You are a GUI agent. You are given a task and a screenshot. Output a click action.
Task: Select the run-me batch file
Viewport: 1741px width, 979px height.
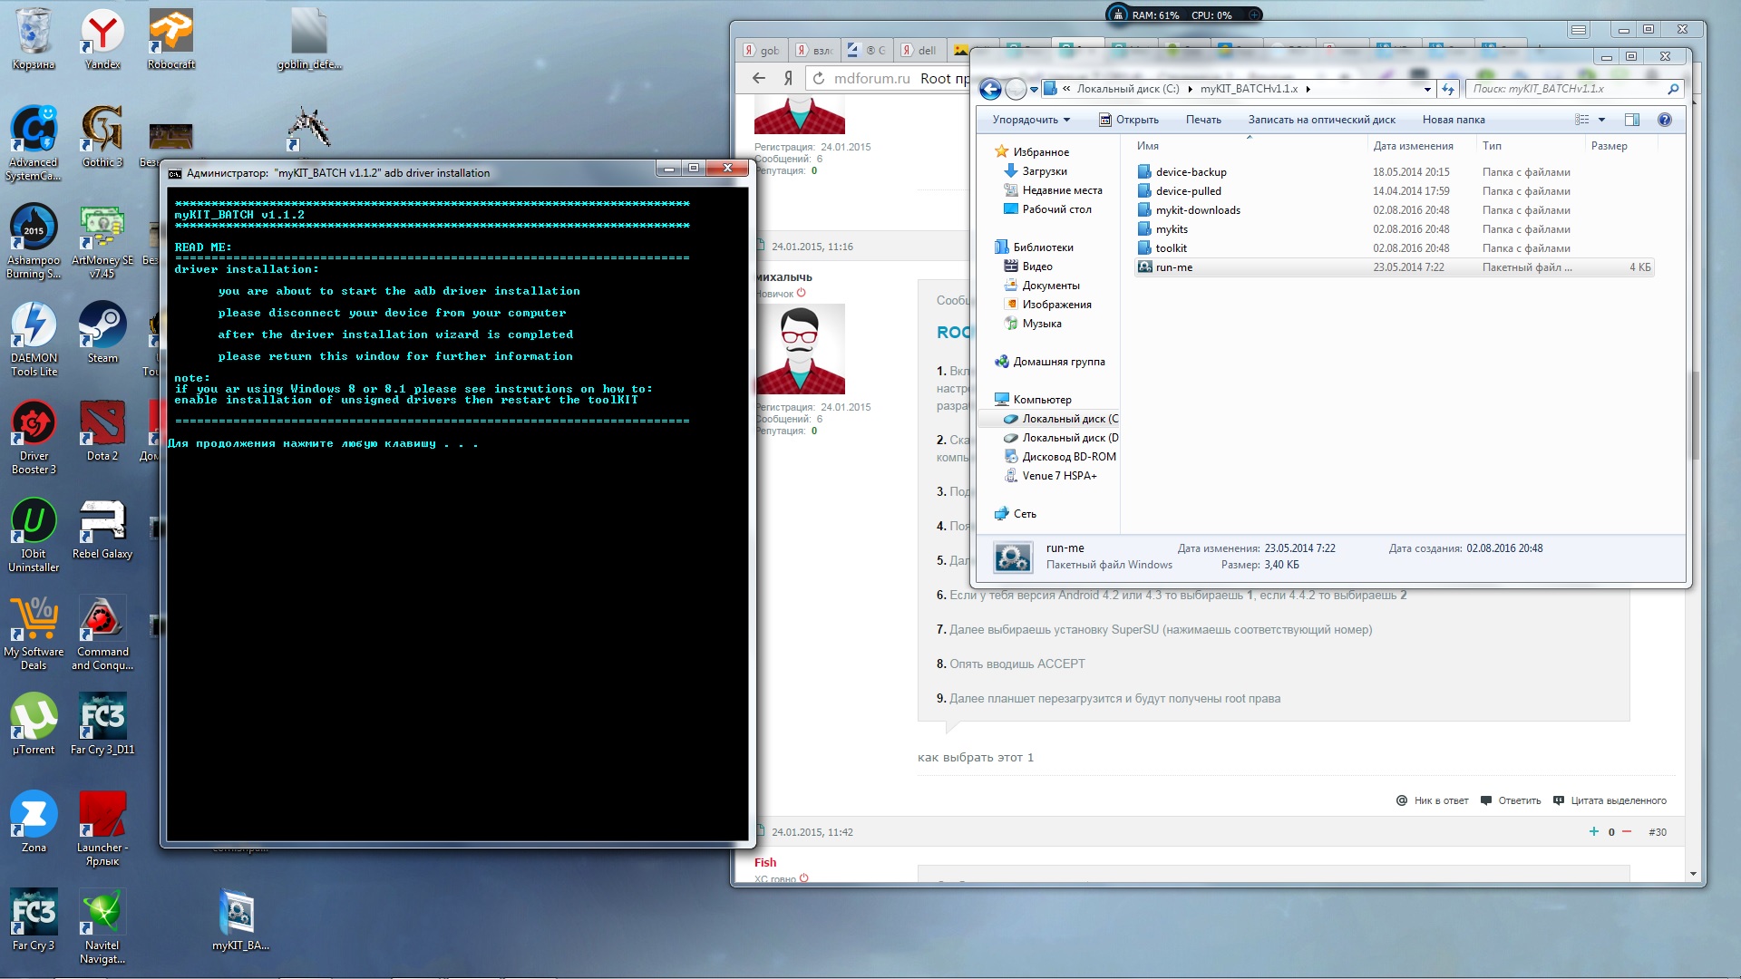pos(1174,267)
